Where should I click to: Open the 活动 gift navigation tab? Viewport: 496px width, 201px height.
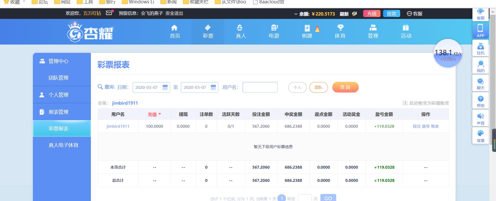[406, 32]
